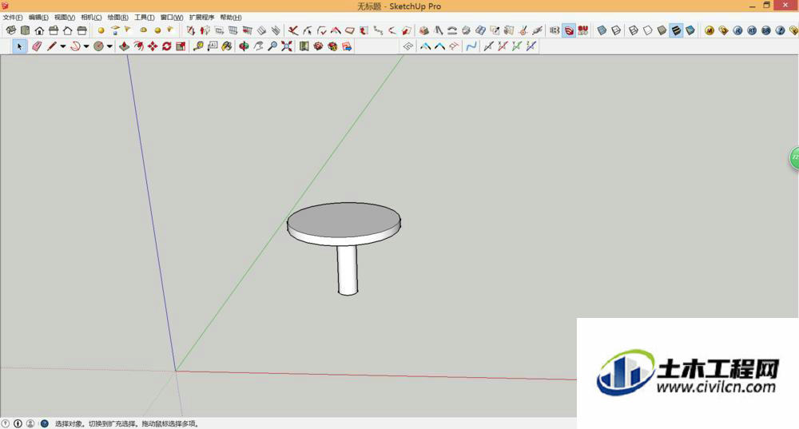Choose the Line pencil tool

pyautogui.click(x=51, y=46)
